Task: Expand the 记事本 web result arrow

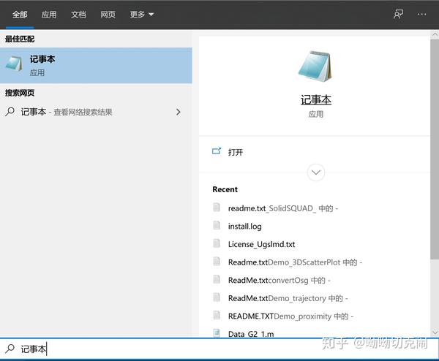Action: (x=179, y=112)
